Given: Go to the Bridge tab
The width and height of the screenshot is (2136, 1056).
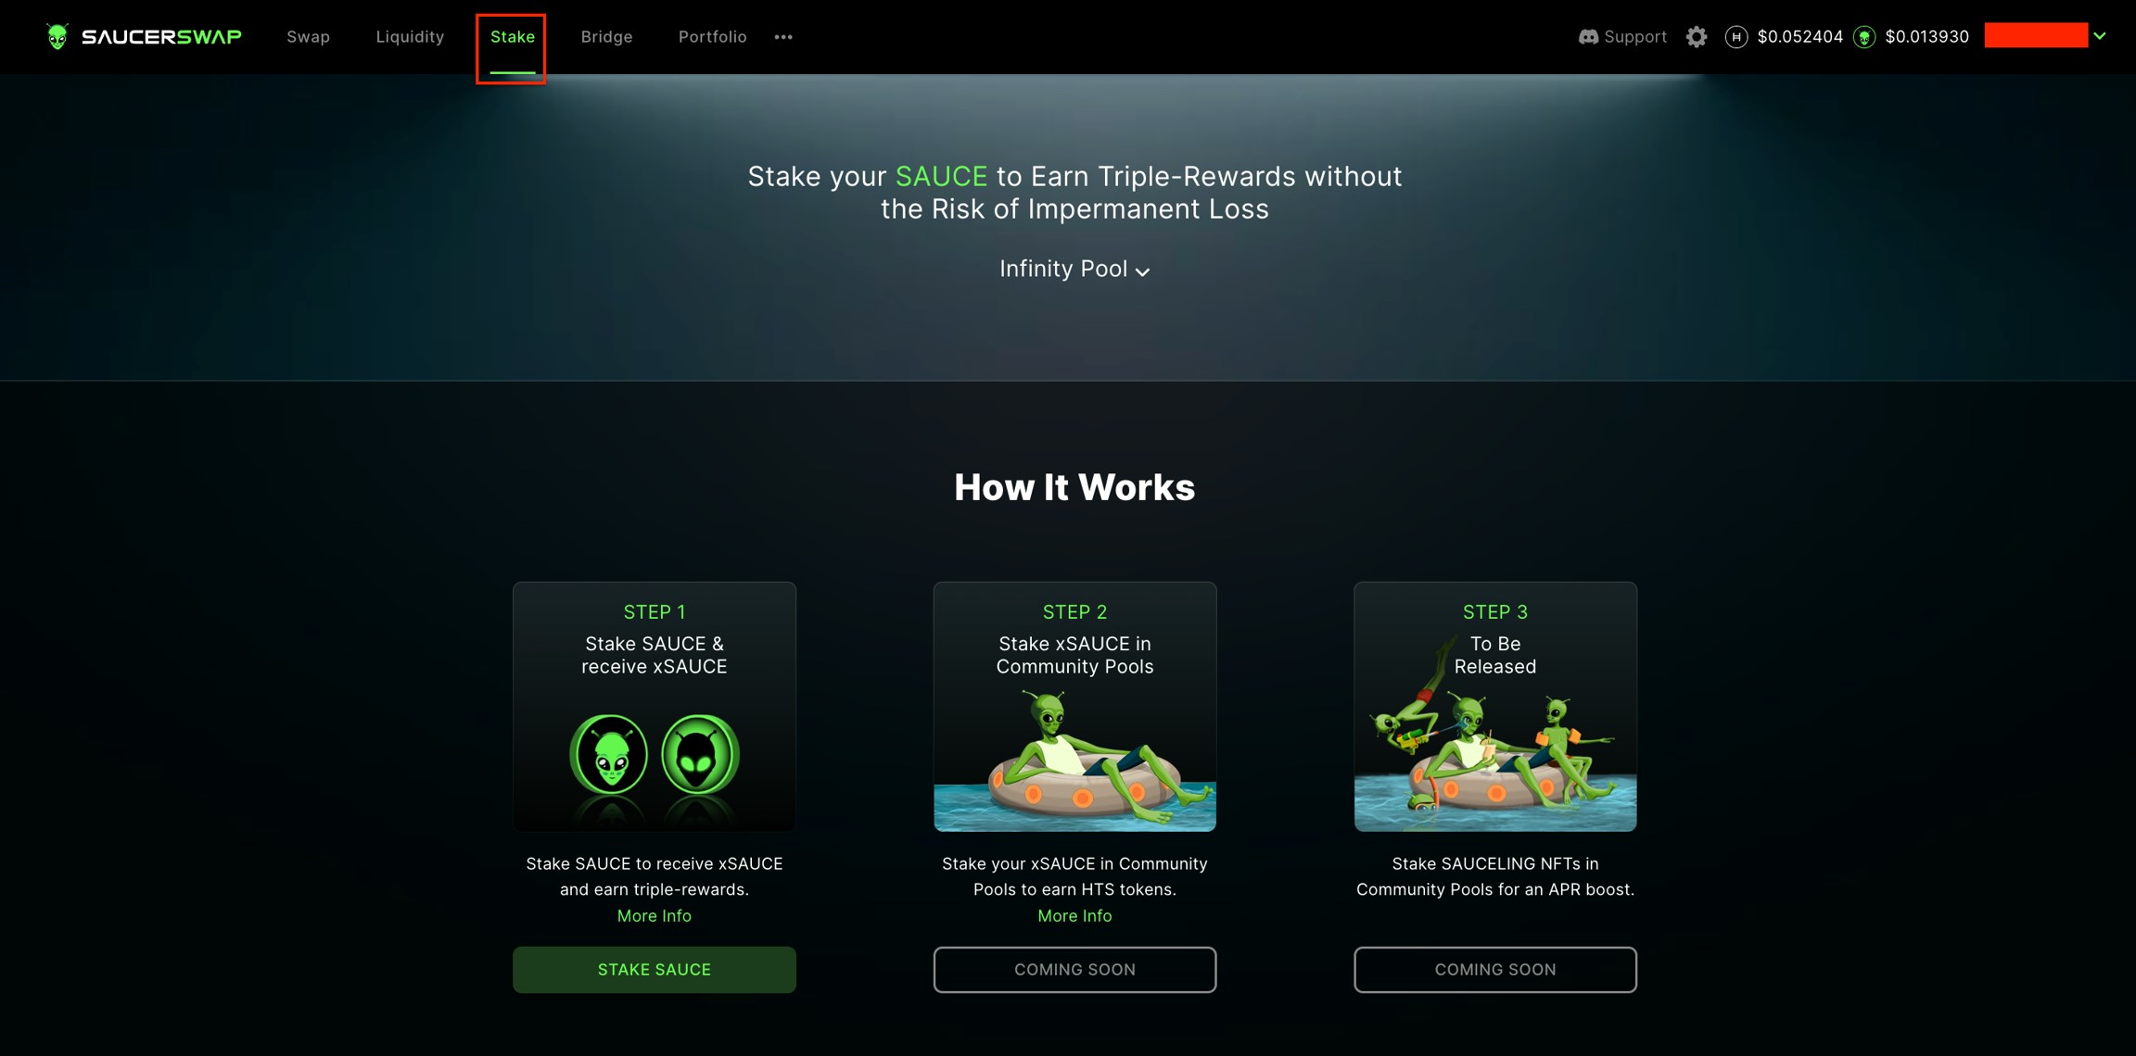Looking at the screenshot, I should click(606, 37).
